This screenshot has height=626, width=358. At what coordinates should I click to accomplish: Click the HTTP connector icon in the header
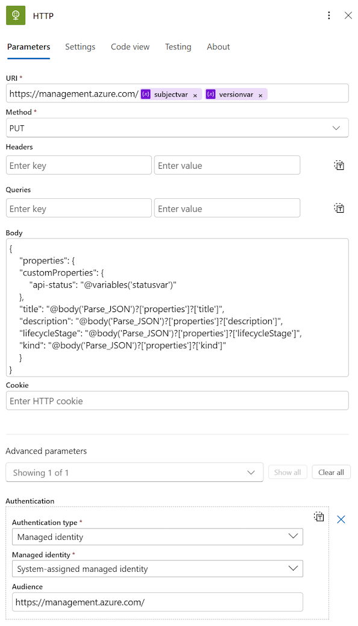(x=16, y=16)
